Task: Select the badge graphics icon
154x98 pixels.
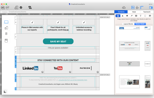Action: click(127, 16)
